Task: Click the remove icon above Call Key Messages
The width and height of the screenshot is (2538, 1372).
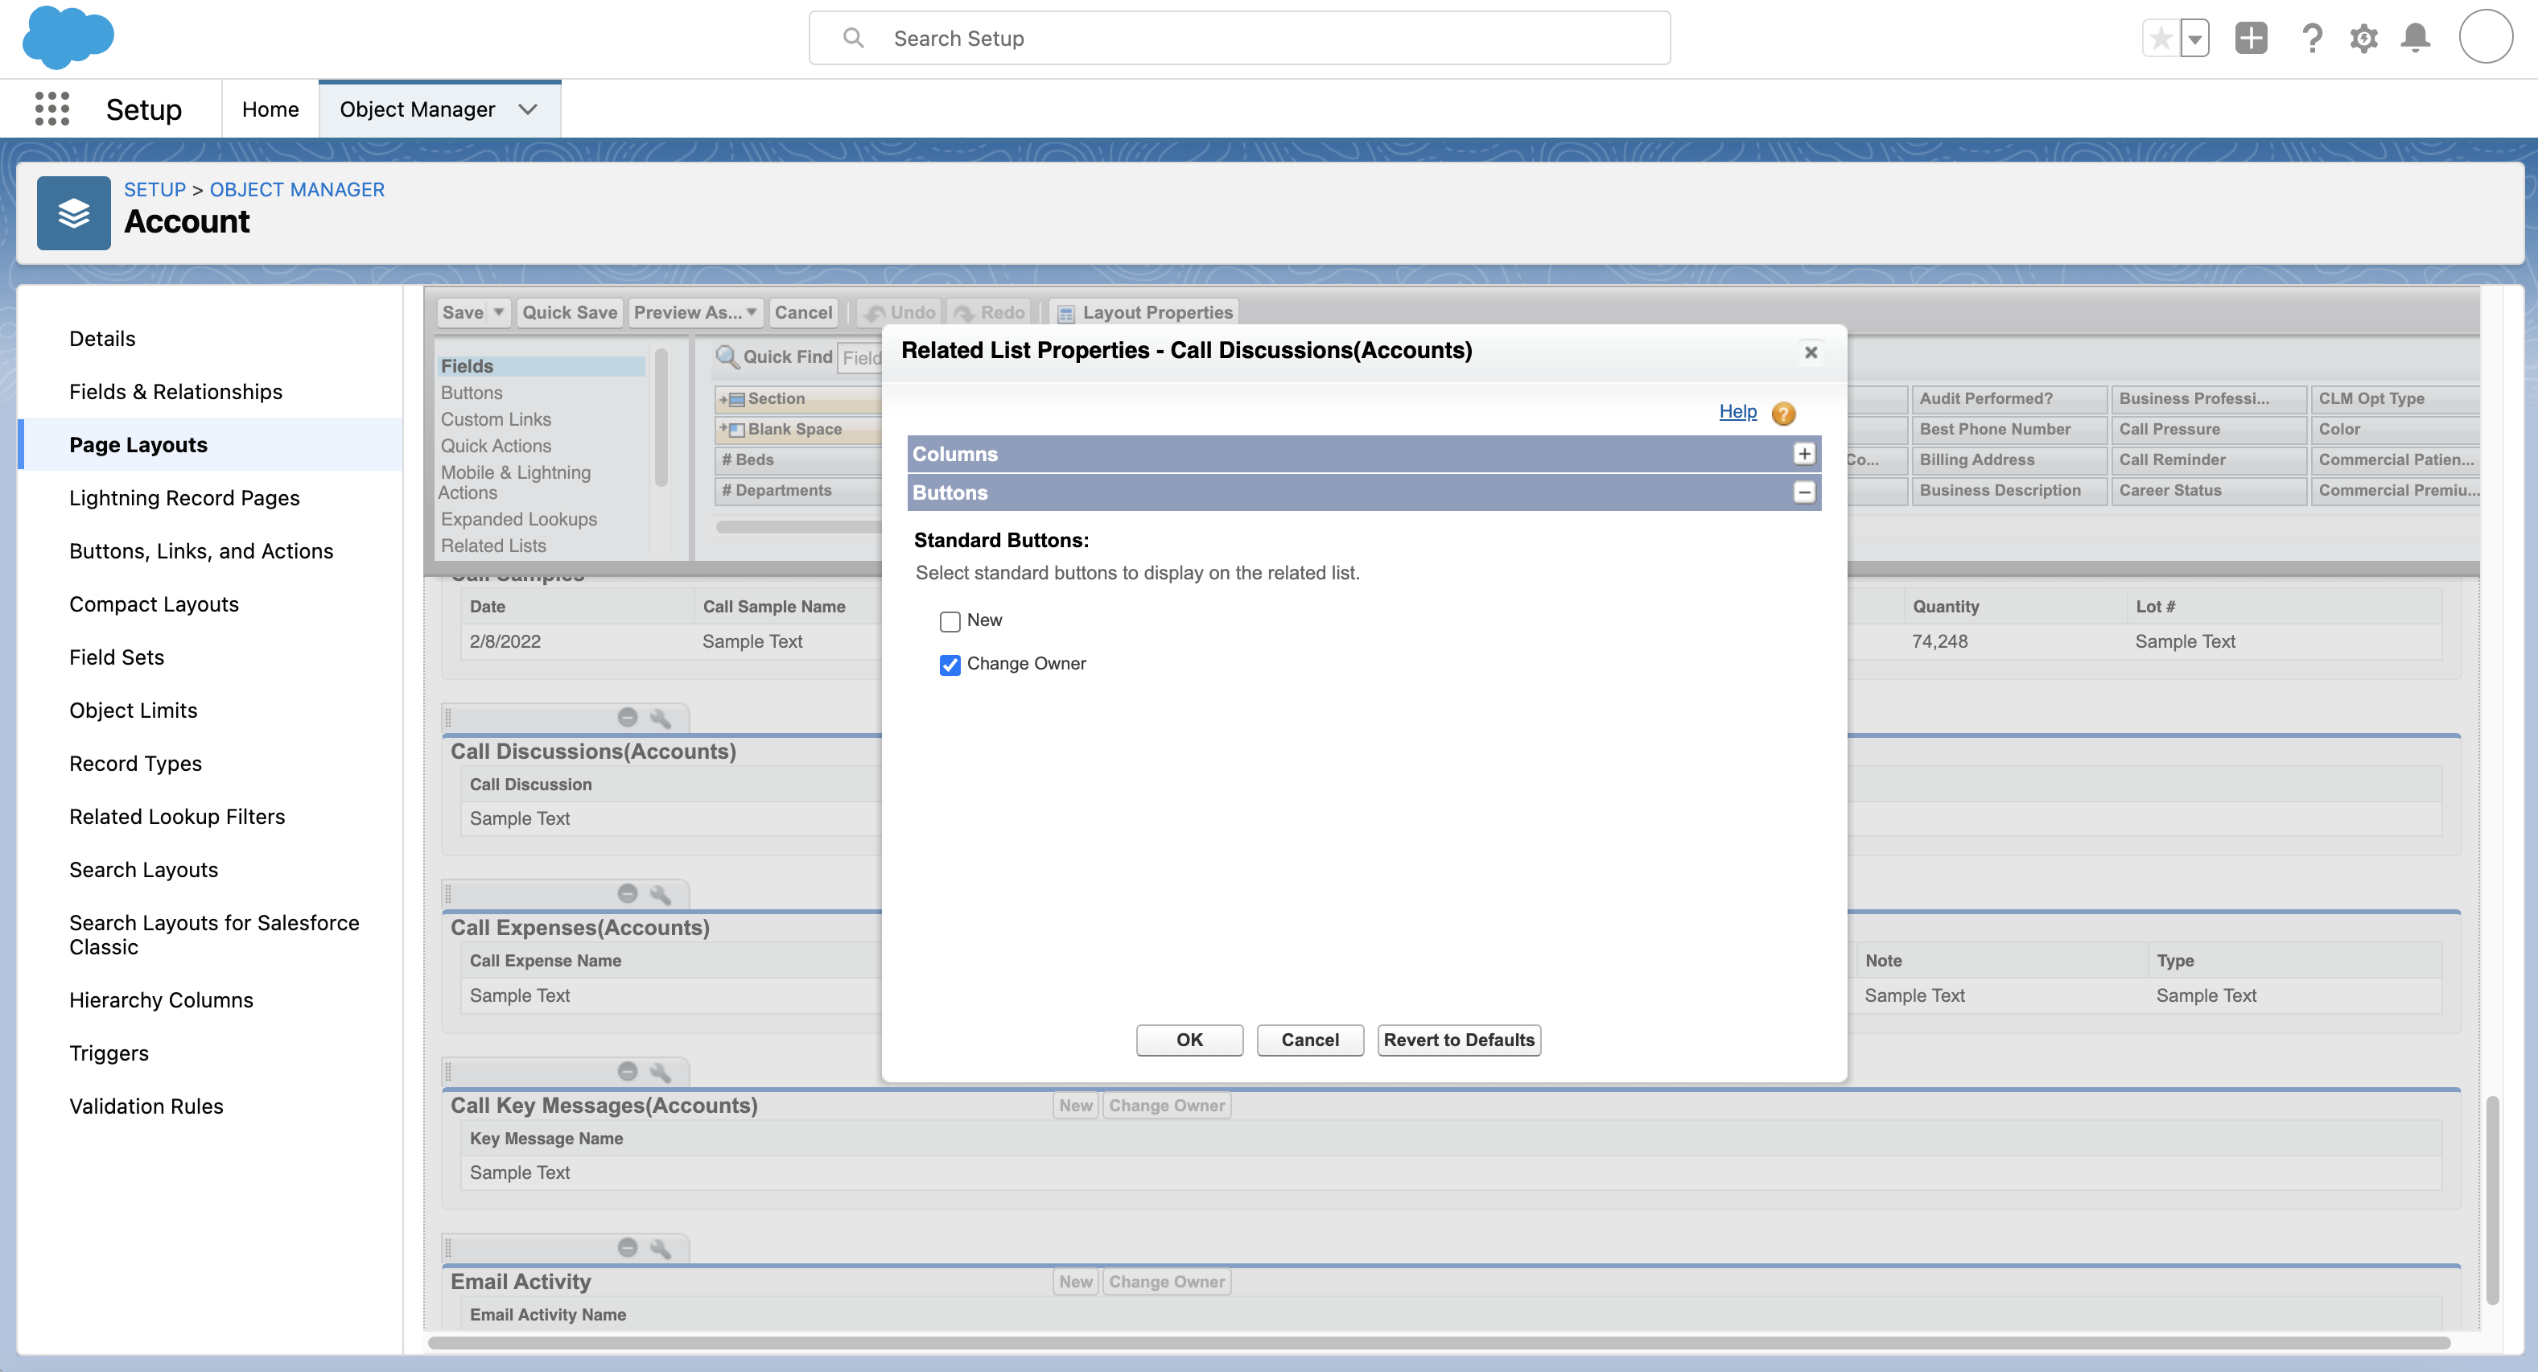Action: (x=627, y=1070)
